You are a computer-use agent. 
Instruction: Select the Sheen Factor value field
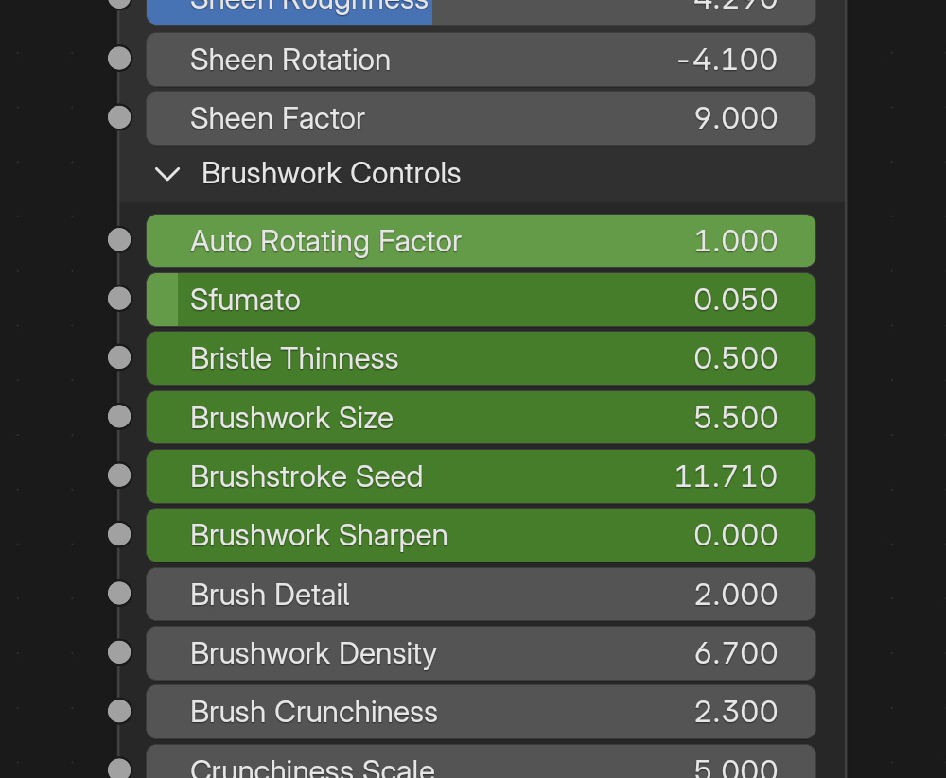pyautogui.click(x=481, y=118)
